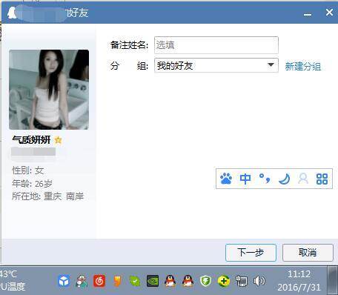This screenshot has height=295, width=338.
Task: Click the green lightning shield tray icon
Action: pyautogui.click(x=205, y=281)
